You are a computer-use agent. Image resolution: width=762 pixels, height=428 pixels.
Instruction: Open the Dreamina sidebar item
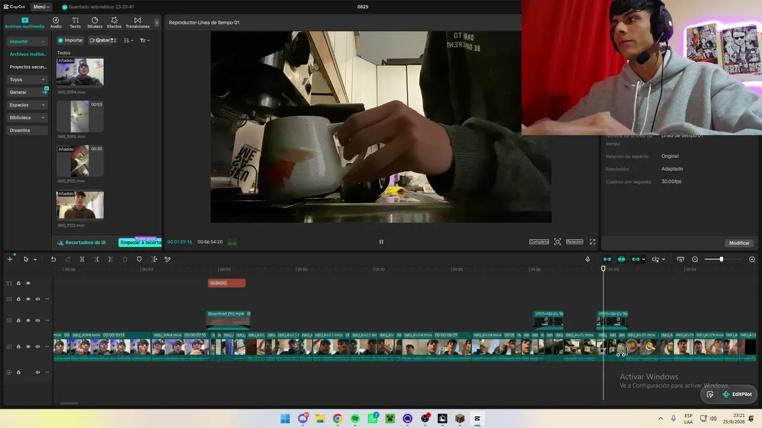point(27,130)
